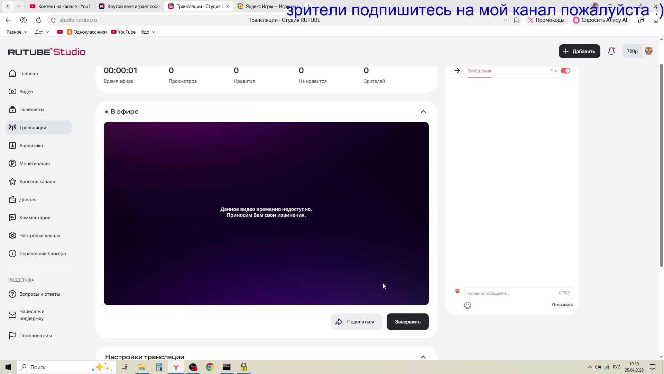Collapse the chat panel with the arrow icon
This screenshot has width=664, height=374.
pyautogui.click(x=458, y=71)
